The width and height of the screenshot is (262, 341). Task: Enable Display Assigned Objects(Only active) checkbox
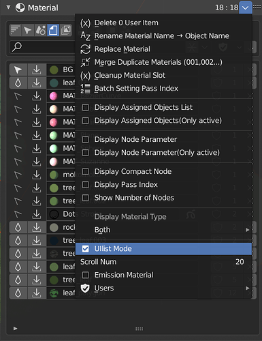[86, 121]
